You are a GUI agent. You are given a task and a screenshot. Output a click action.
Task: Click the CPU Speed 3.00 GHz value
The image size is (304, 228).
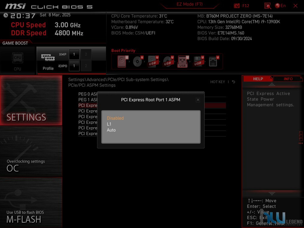(67, 25)
